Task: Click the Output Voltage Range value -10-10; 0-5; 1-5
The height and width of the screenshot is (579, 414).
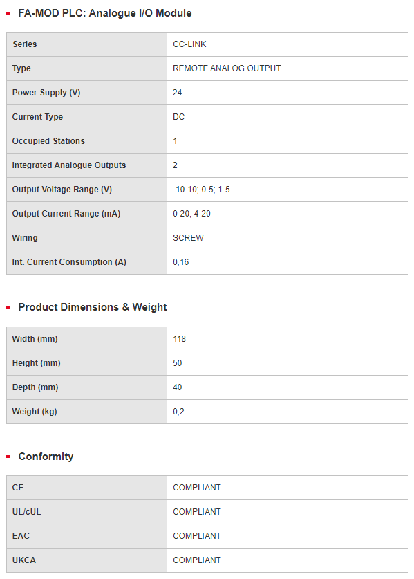Action: pyautogui.click(x=201, y=190)
